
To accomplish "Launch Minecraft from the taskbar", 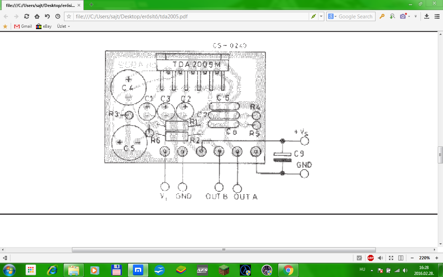I will click(224, 270).
